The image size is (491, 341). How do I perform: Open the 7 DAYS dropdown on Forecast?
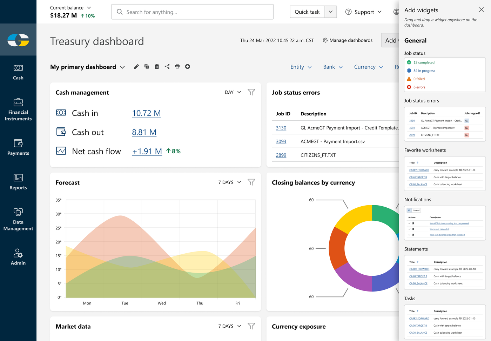(229, 182)
